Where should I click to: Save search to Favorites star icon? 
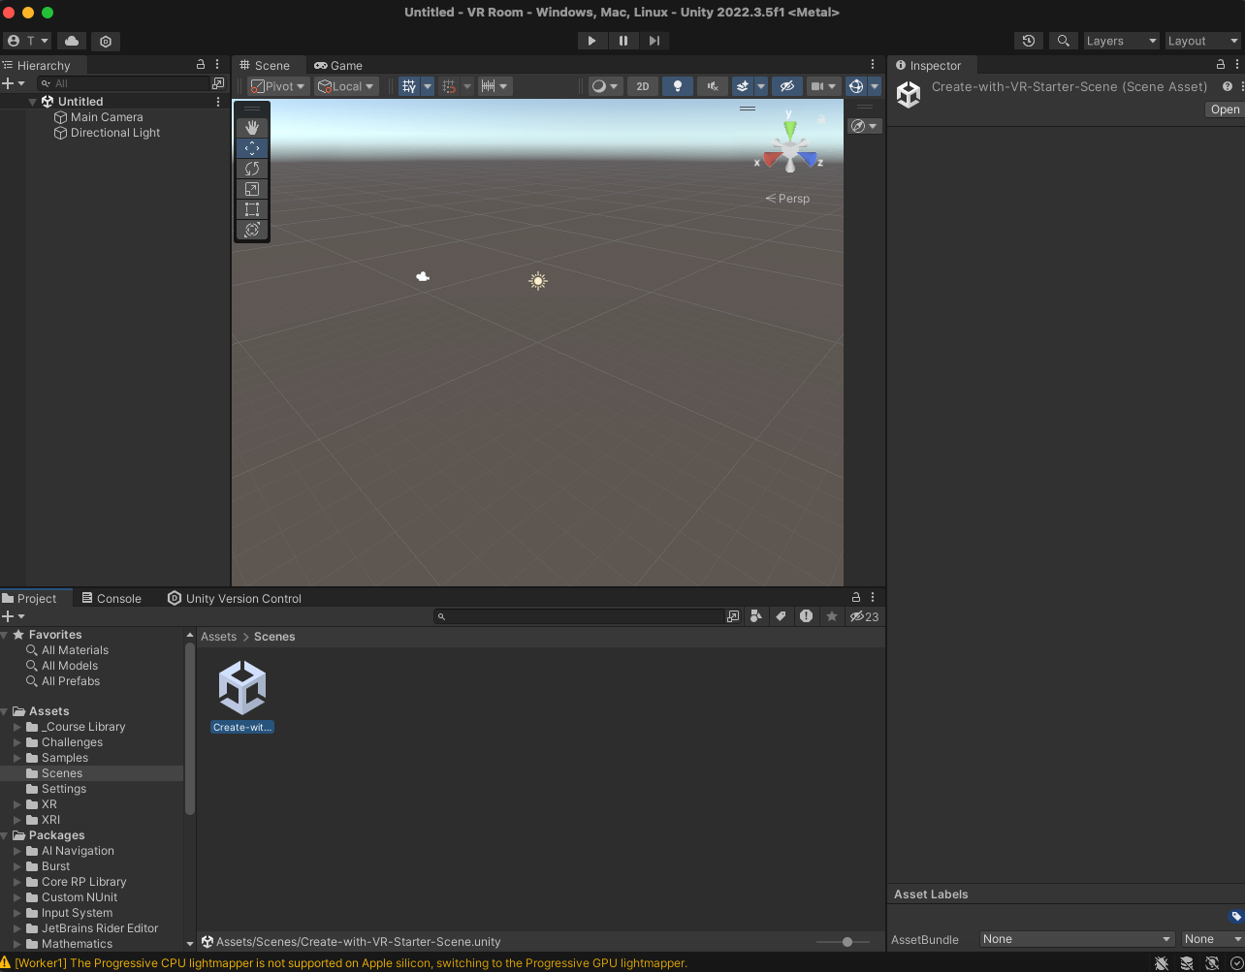click(831, 616)
